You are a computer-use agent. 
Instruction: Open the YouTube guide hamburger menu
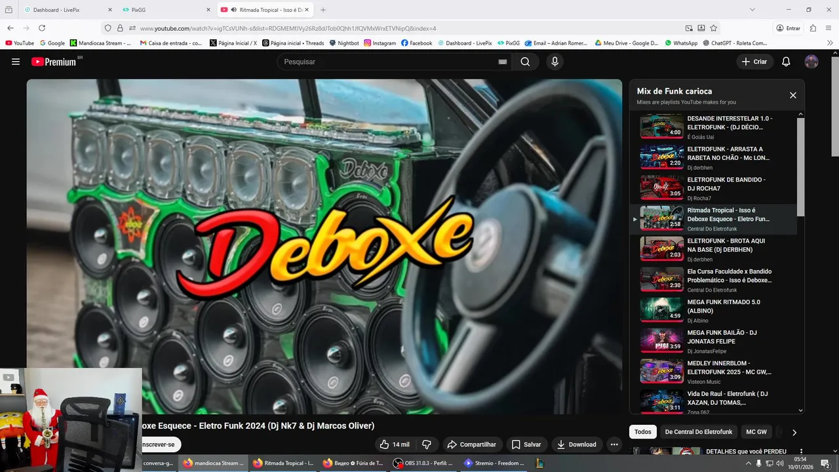(x=16, y=62)
